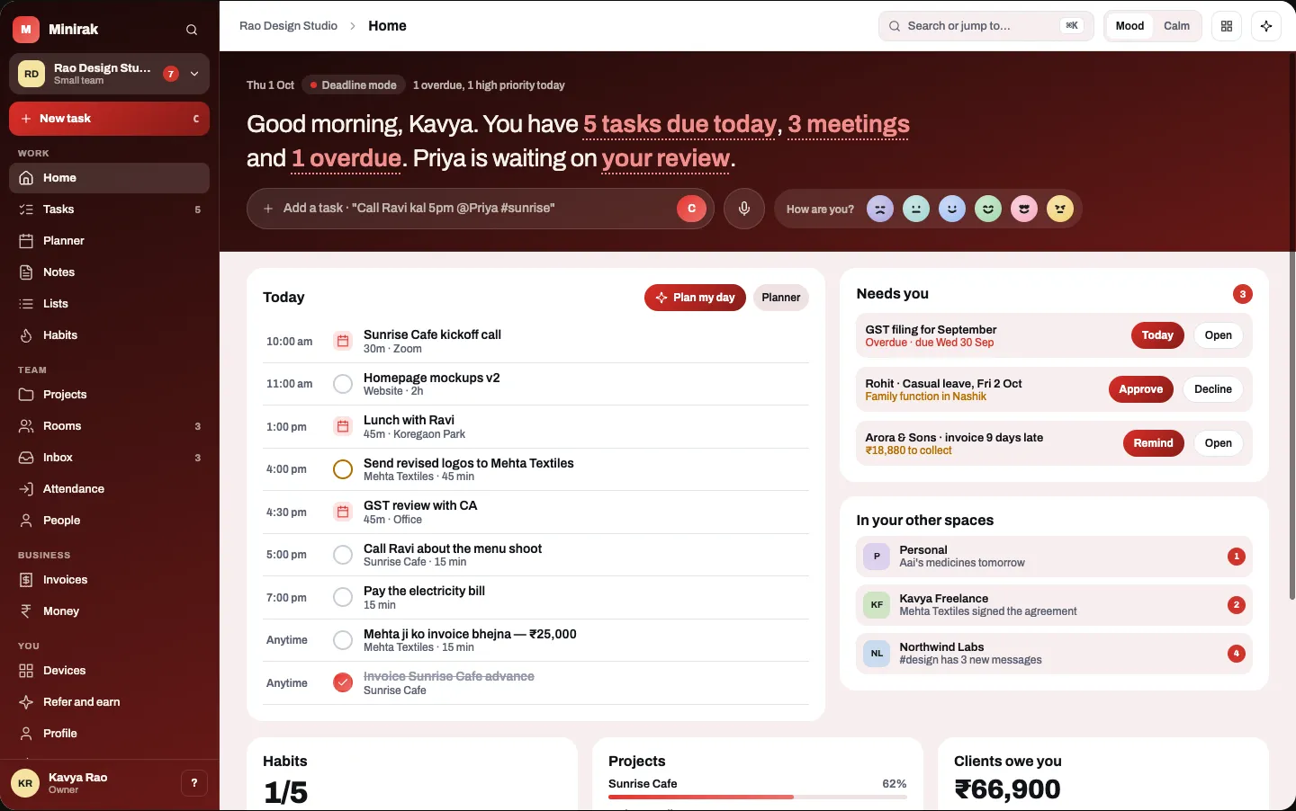The image size is (1296, 811).
Task: Click the '5 tasks due today' link
Action: [679, 124]
